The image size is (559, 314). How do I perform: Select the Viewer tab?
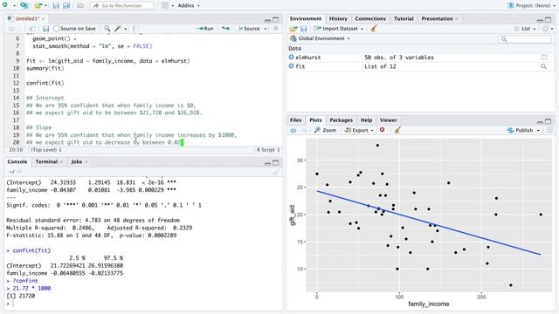388,120
